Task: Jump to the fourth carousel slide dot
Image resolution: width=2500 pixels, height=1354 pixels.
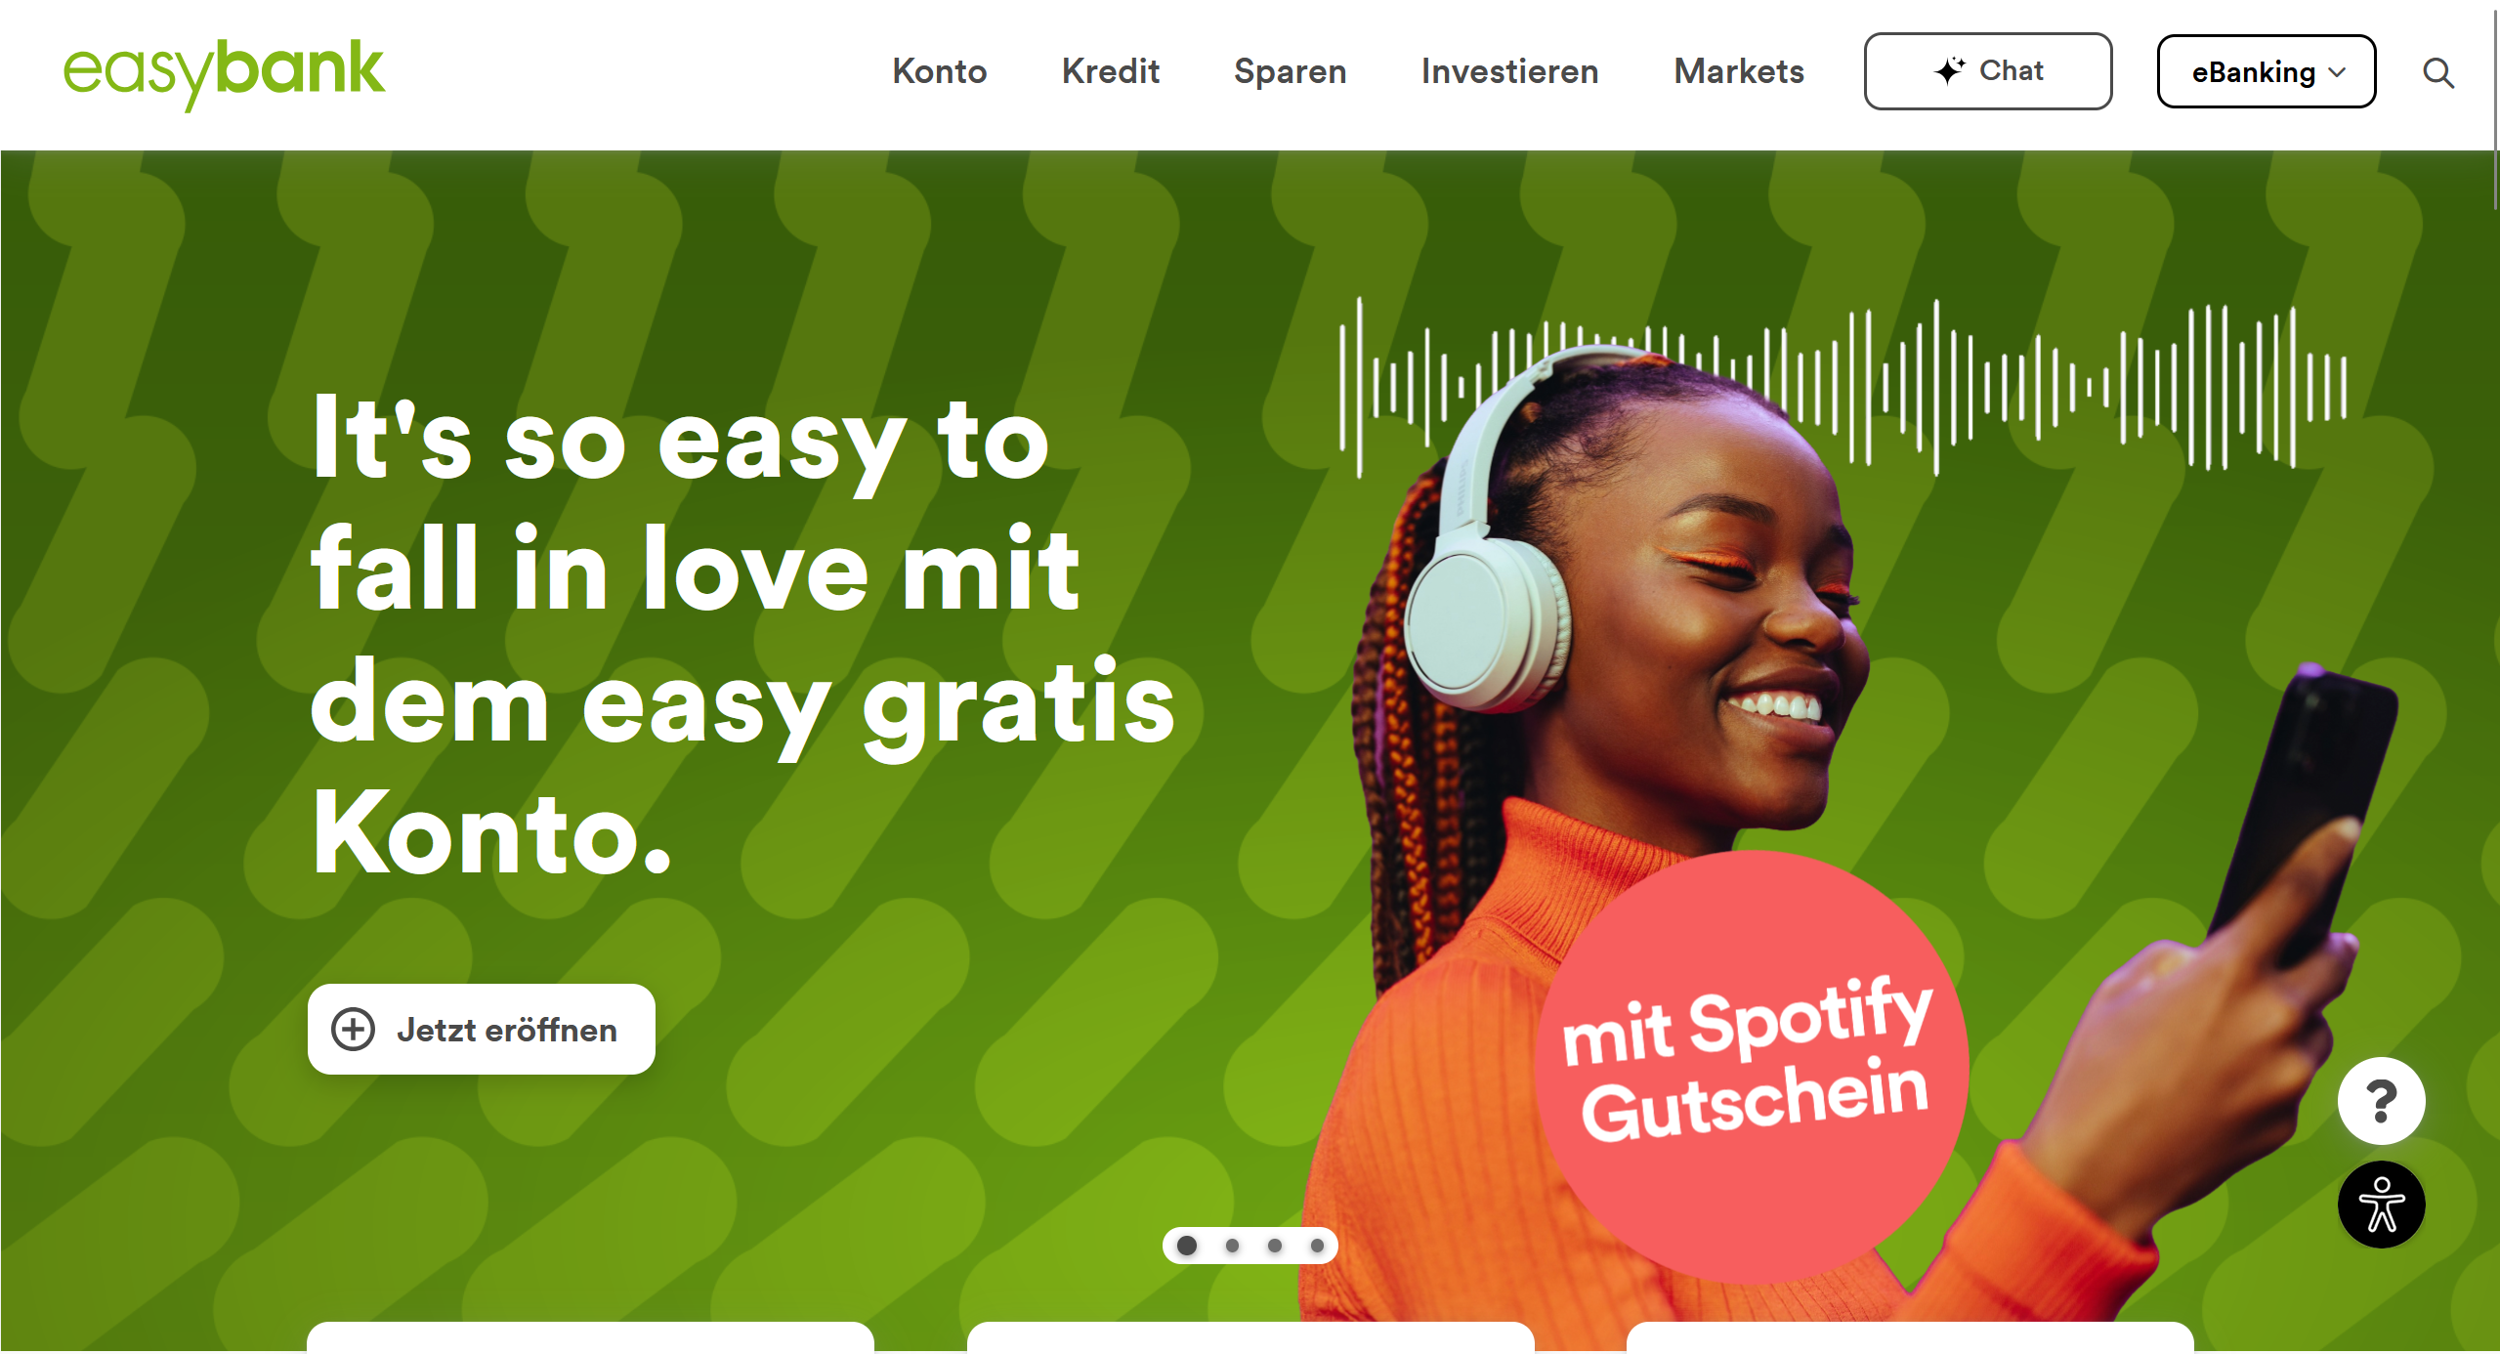Action: point(1317,1246)
